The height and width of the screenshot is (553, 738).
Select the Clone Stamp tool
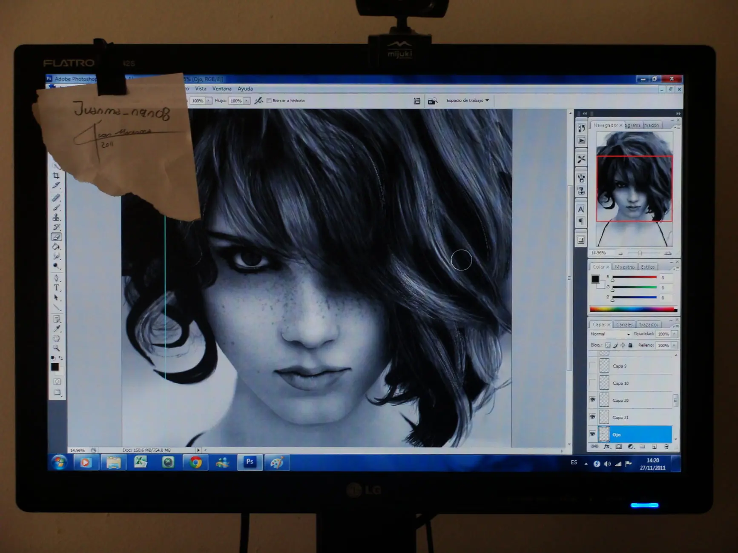pyautogui.click(x=56, y=218)
